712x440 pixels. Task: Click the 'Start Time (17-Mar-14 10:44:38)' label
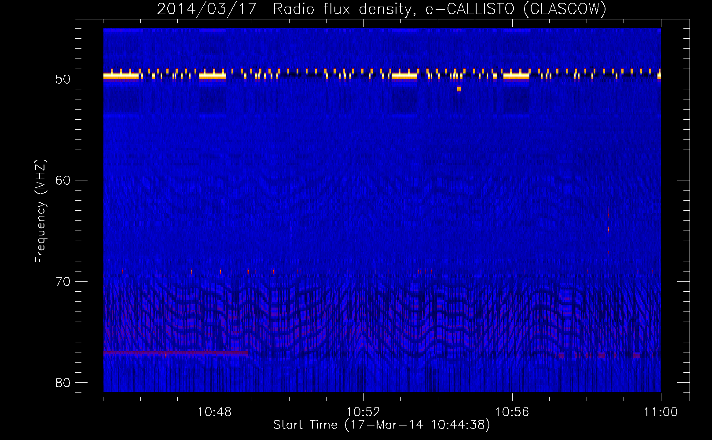(382, 425)
